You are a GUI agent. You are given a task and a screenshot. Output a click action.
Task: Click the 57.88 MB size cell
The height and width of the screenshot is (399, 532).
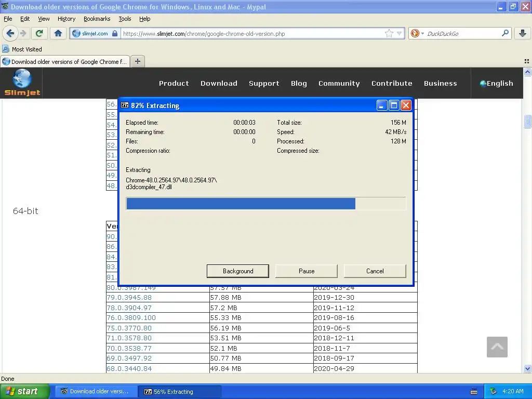click(261, 298)
